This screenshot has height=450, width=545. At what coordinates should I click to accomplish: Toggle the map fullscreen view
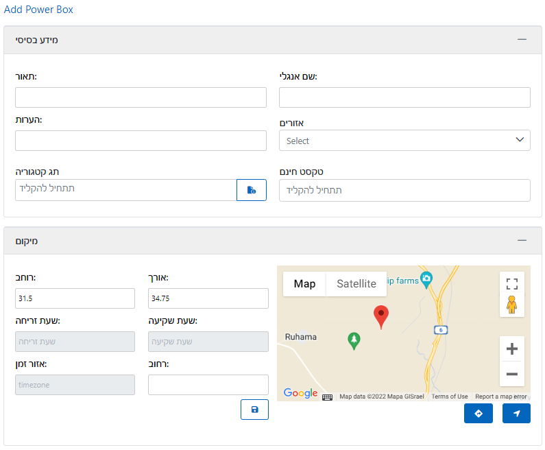click(x=511, y=284)
